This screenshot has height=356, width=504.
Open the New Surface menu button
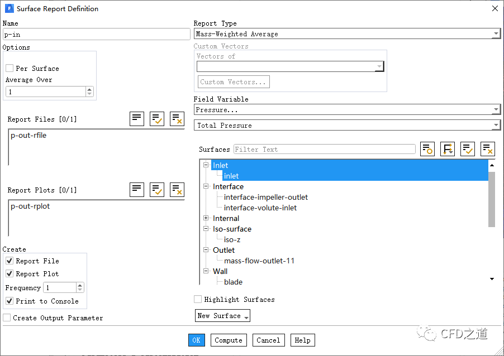pyautogui.click(x=222, y=316)
